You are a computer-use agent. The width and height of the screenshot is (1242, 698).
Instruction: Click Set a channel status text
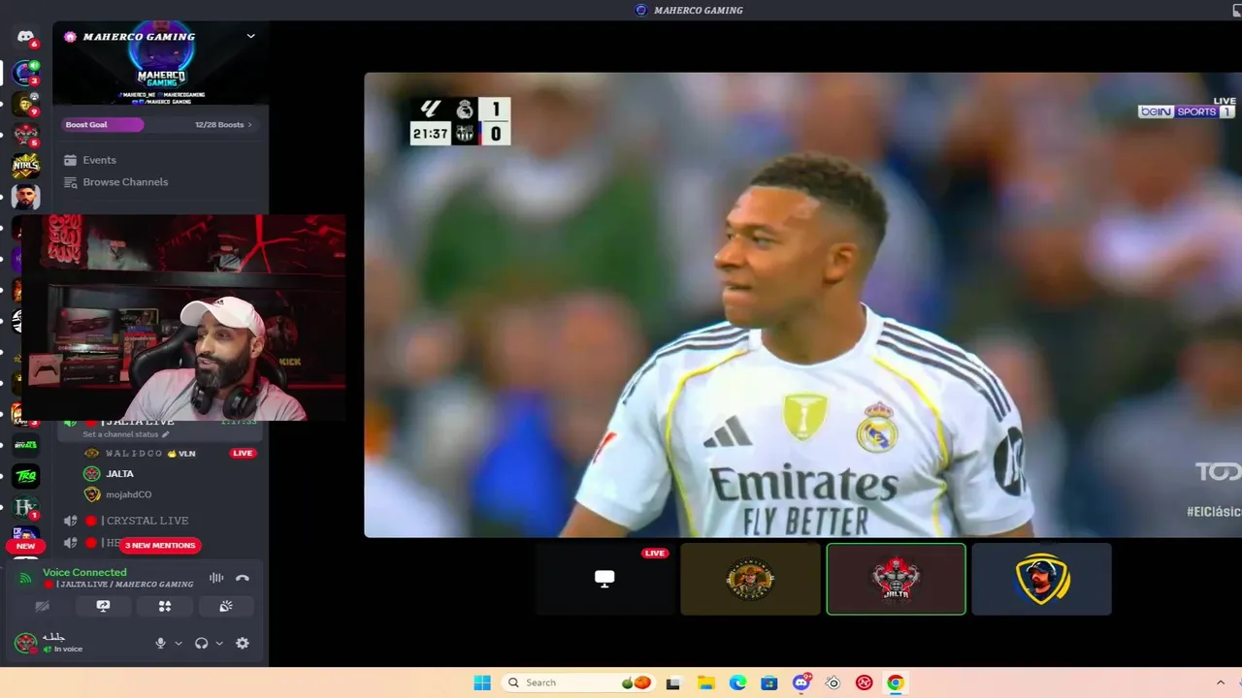120,434
